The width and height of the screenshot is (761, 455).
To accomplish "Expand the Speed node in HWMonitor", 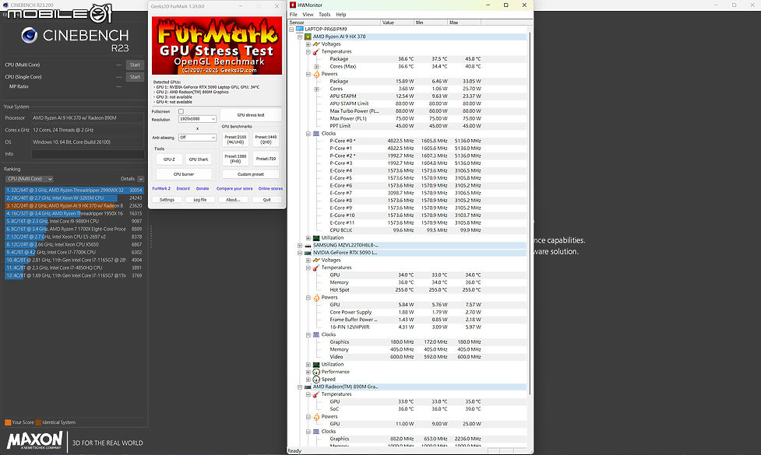I will click(308, 380).
